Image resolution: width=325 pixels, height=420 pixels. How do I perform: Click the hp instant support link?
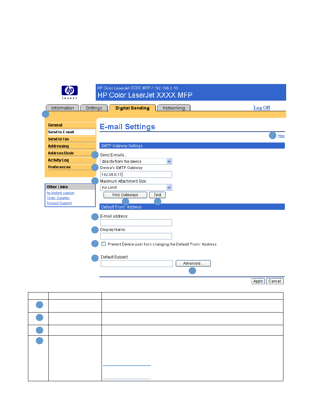pyautogui.click(x=61, y=193)
